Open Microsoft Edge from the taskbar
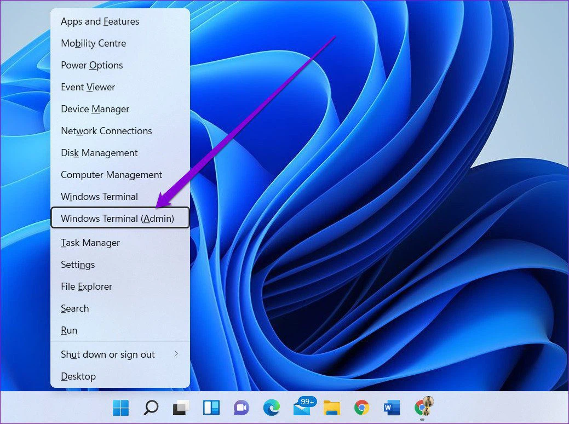Image resolution: width=569 pixels, height=424 pixels. 271,408
